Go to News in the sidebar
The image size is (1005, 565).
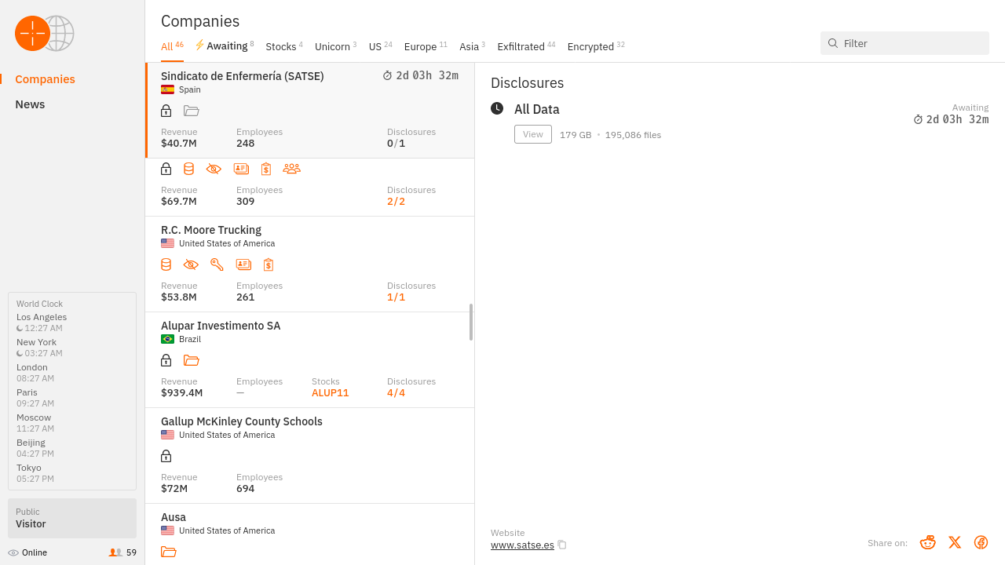click(30, 104)
